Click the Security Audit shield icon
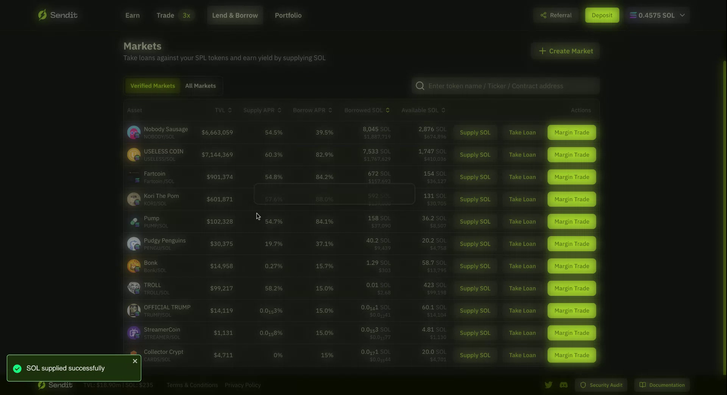 coord(583,385)
